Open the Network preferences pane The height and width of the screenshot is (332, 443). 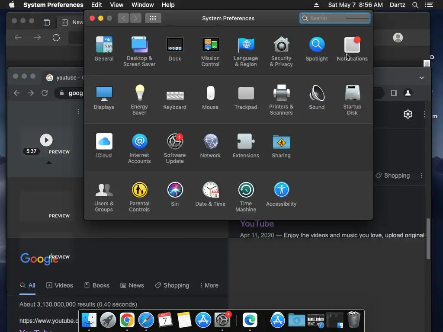point(210,146)
